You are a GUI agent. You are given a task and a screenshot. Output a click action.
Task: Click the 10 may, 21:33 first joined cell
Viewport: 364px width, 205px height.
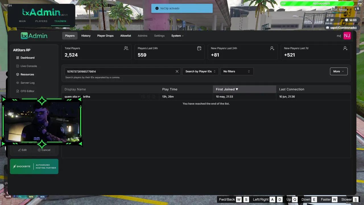click(x=224, y=97)
